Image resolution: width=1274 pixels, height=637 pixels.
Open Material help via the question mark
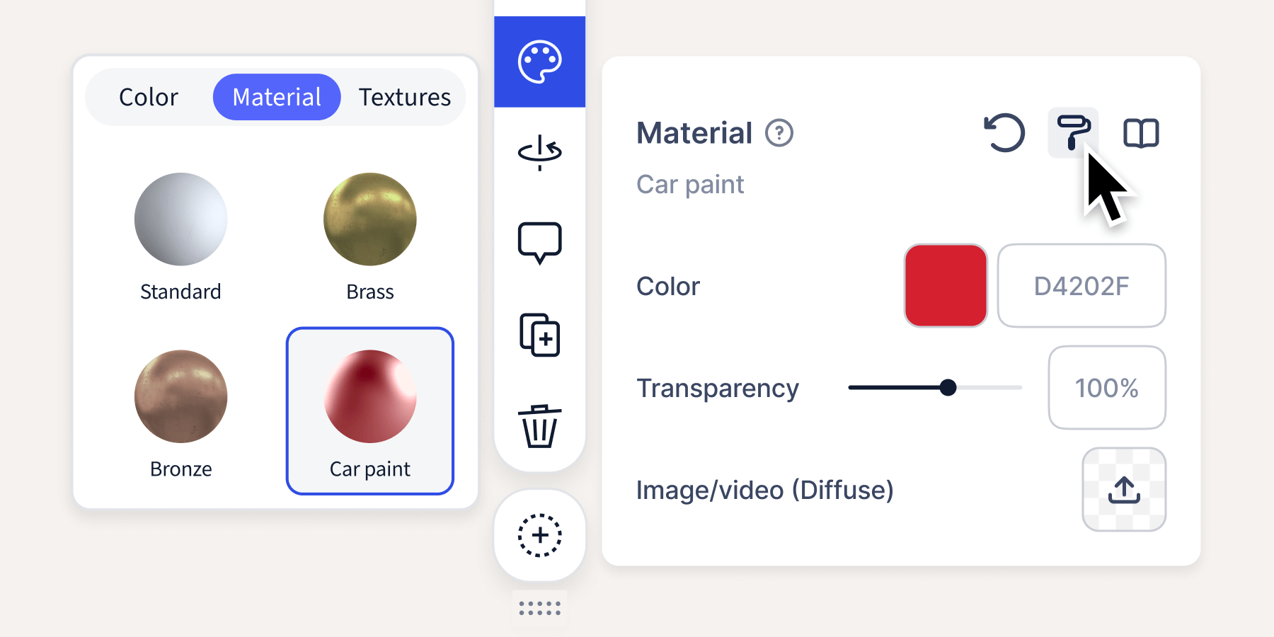point(779,132)
